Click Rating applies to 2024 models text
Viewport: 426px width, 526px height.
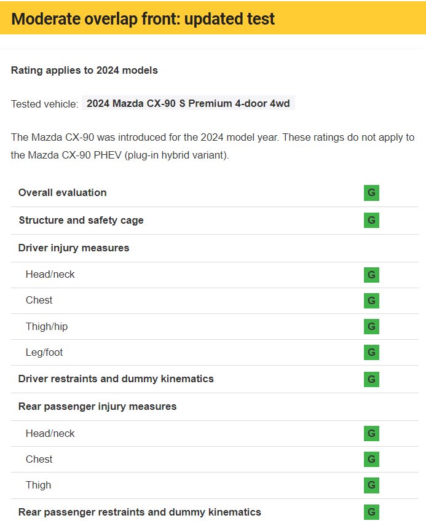coord(84,70)
